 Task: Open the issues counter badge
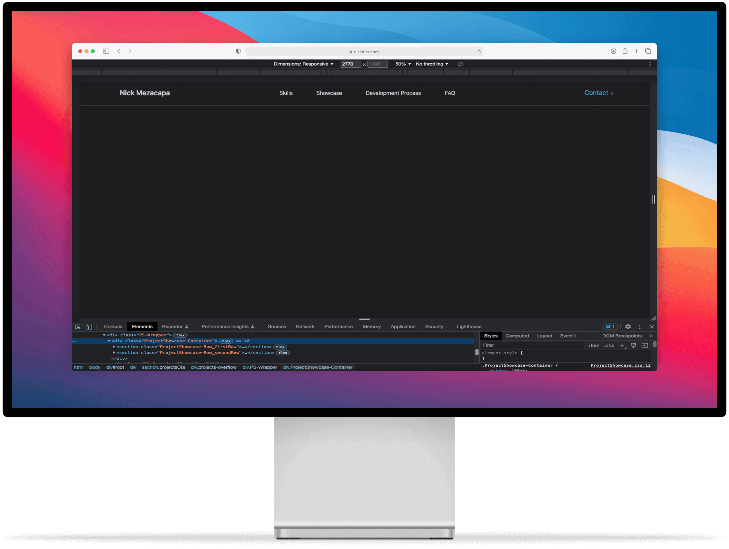pos(610,327)
